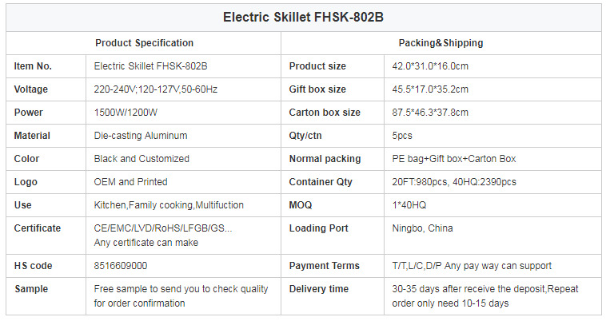Select the OEM and Printed logo cell
Screen dimensions: 606x321
pyautogui.click(x=184, y=182)
